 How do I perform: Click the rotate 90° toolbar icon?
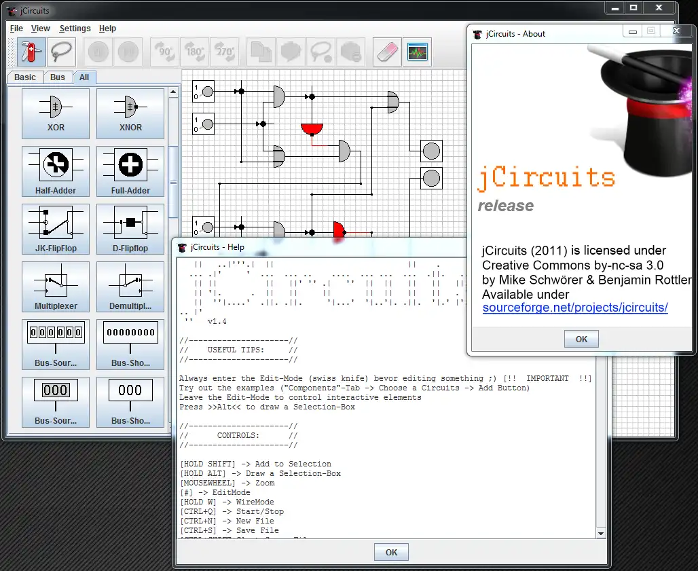click(165, 52)
